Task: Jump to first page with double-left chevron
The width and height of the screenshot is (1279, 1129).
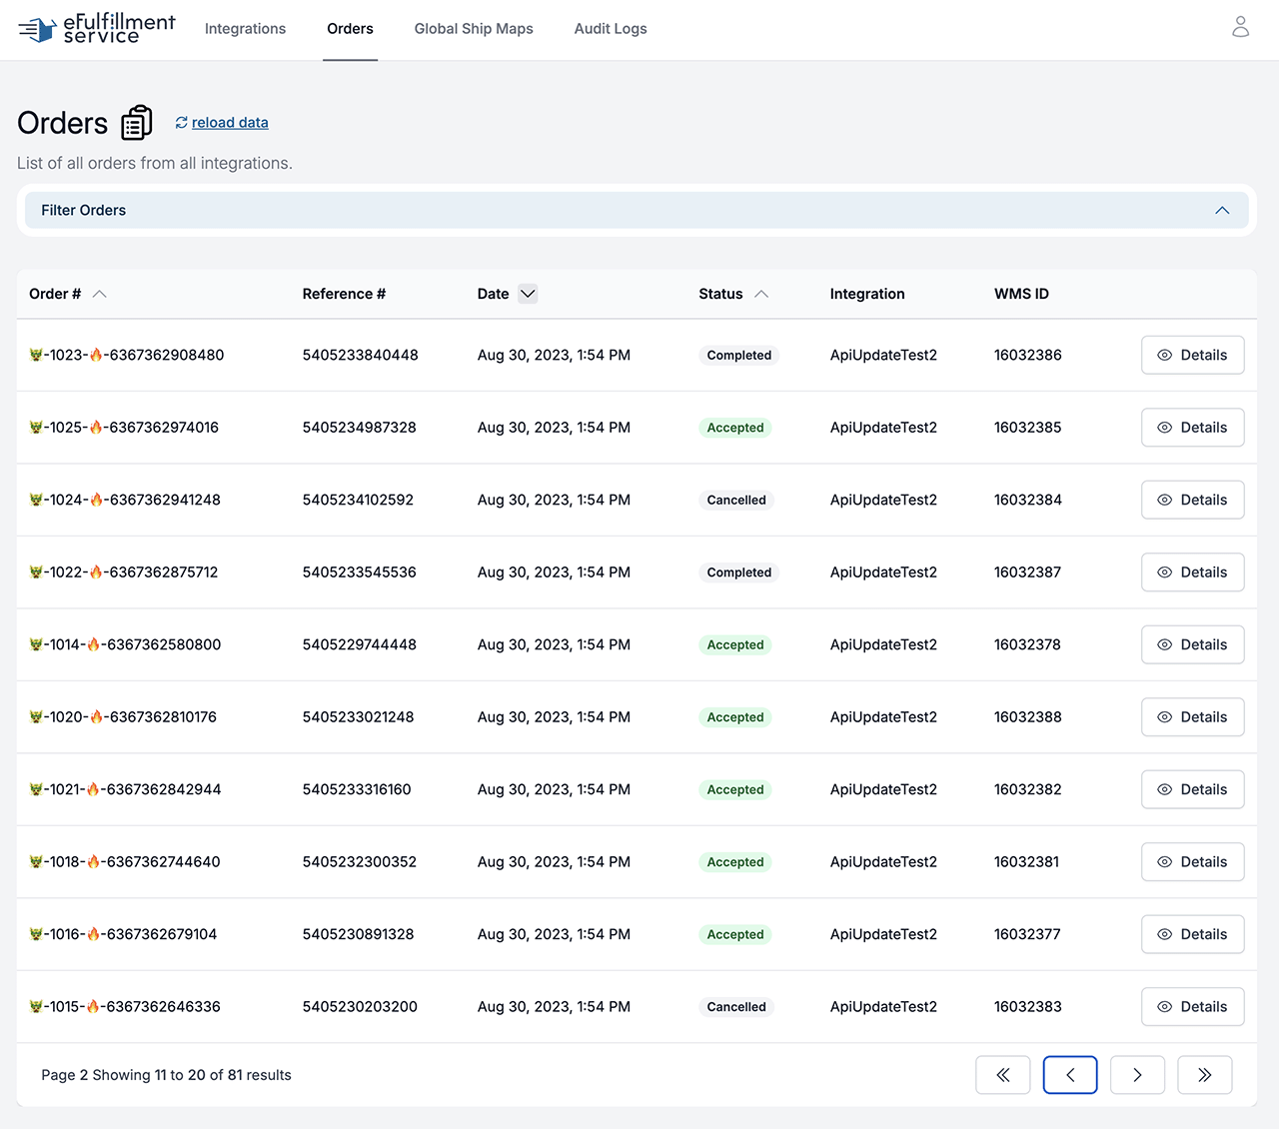Action: coord(1003,1074)
